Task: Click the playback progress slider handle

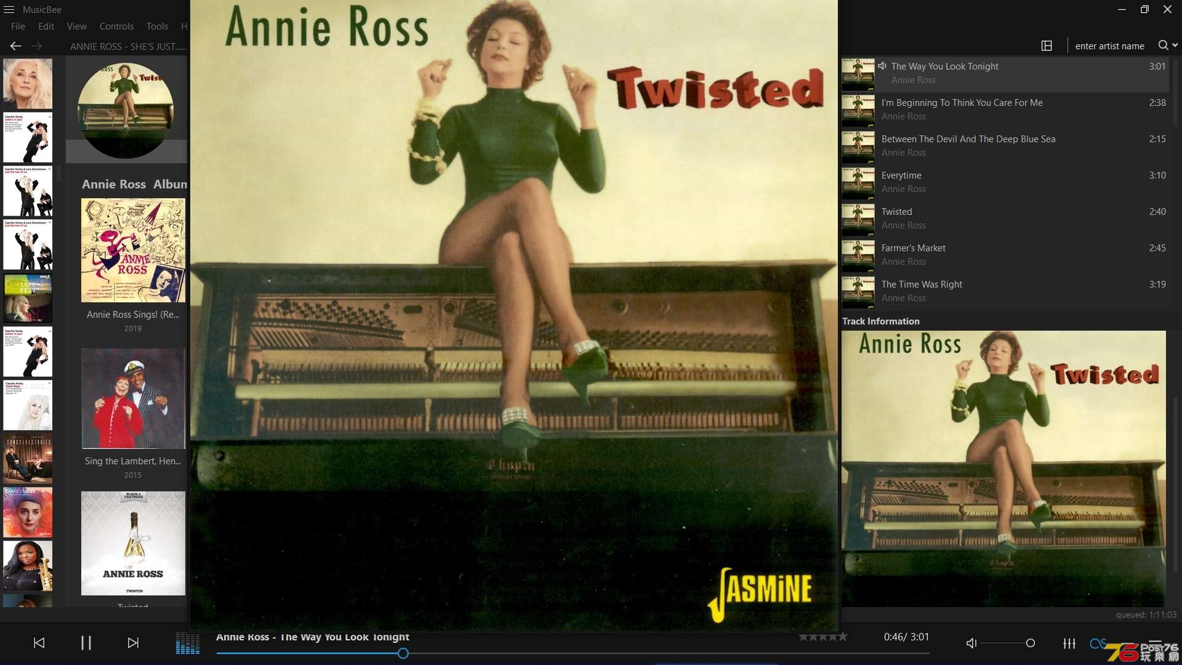Action: pos(403,653)
